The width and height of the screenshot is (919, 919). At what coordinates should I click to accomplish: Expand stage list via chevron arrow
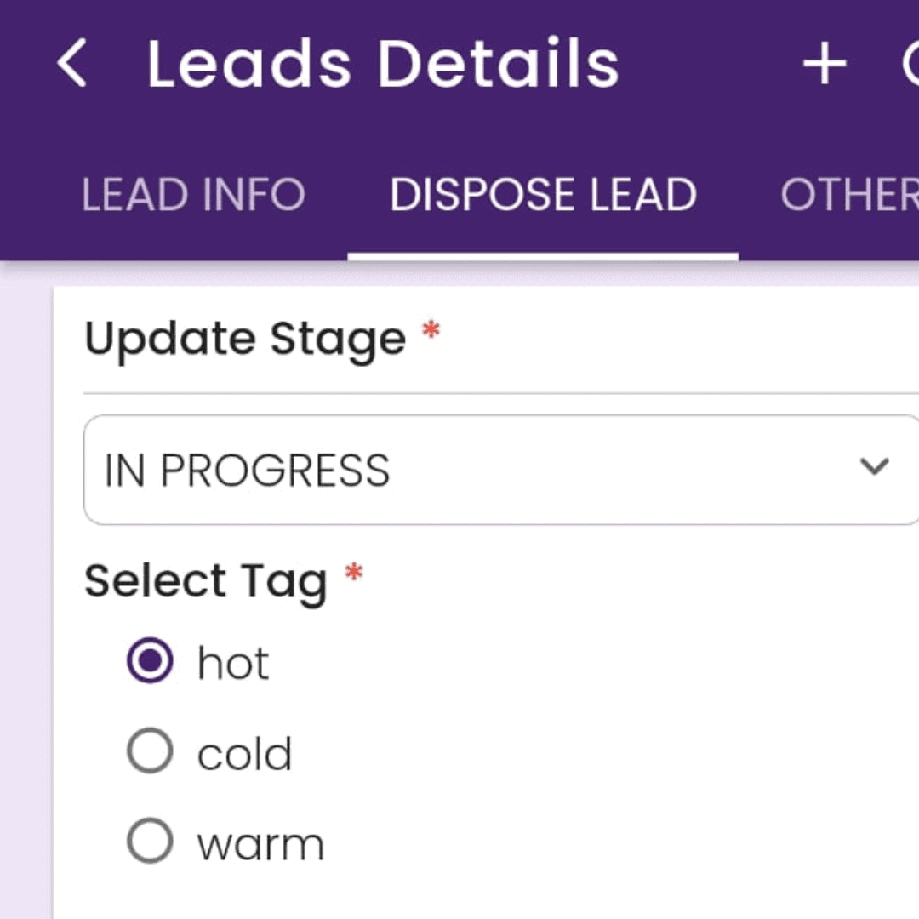pyautogui.click(x=874, y=466)
